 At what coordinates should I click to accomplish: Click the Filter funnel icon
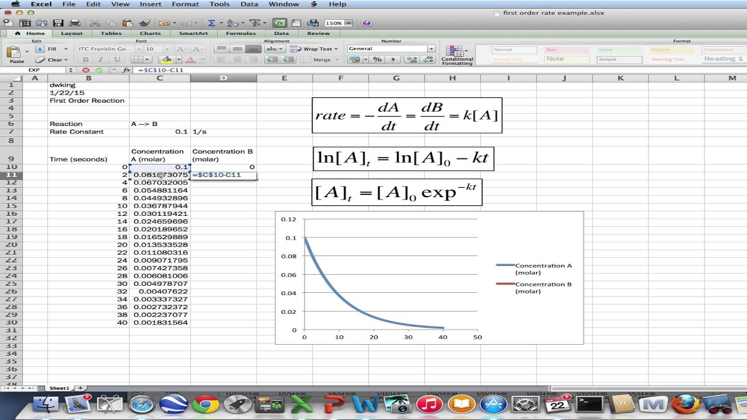(254, 23)
